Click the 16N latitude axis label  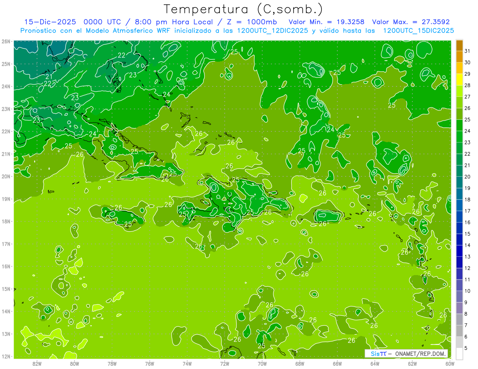pyautogui.click(x=6, y=266)
